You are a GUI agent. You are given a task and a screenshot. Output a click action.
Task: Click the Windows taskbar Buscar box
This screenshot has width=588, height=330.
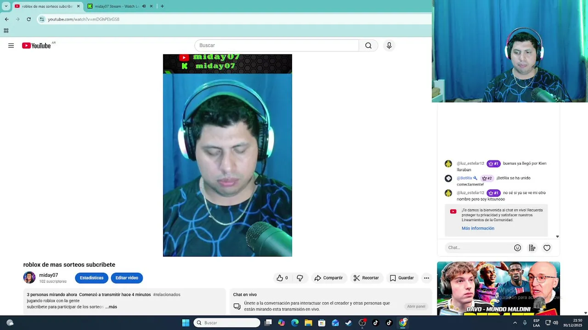(227, 323)
